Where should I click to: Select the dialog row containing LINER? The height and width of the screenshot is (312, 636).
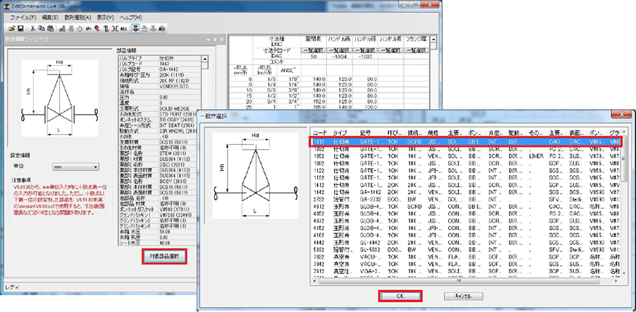466,156
